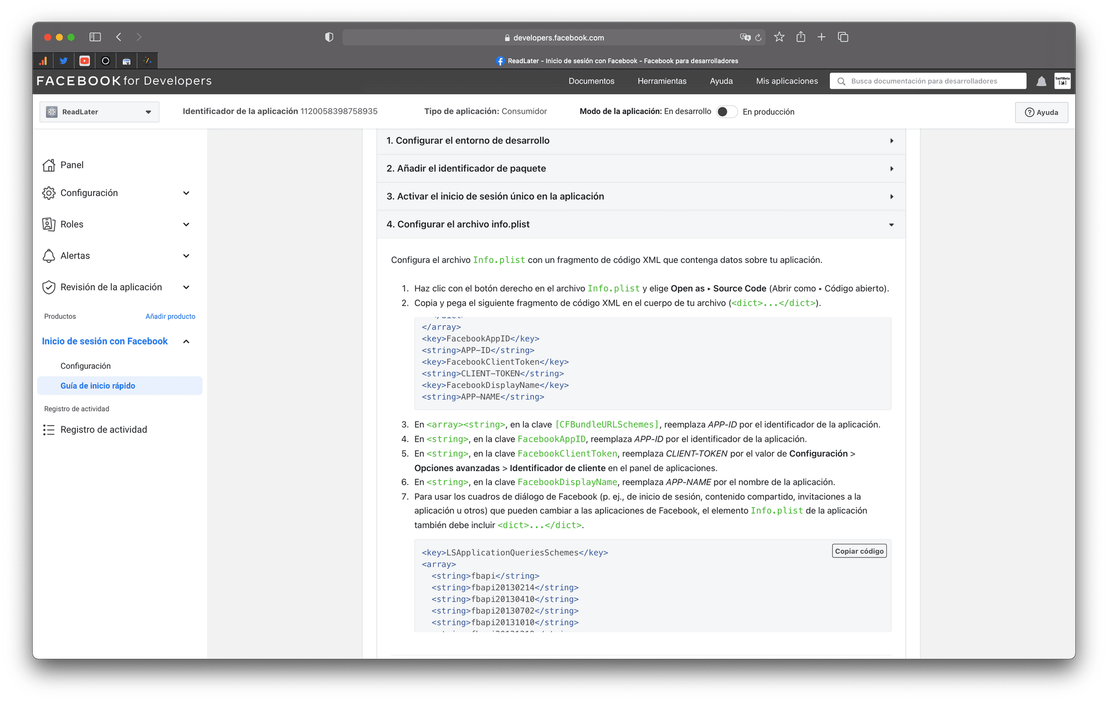
Task: Show the tab overview icon
Action: pyautogui.click(x=843, y=37)
